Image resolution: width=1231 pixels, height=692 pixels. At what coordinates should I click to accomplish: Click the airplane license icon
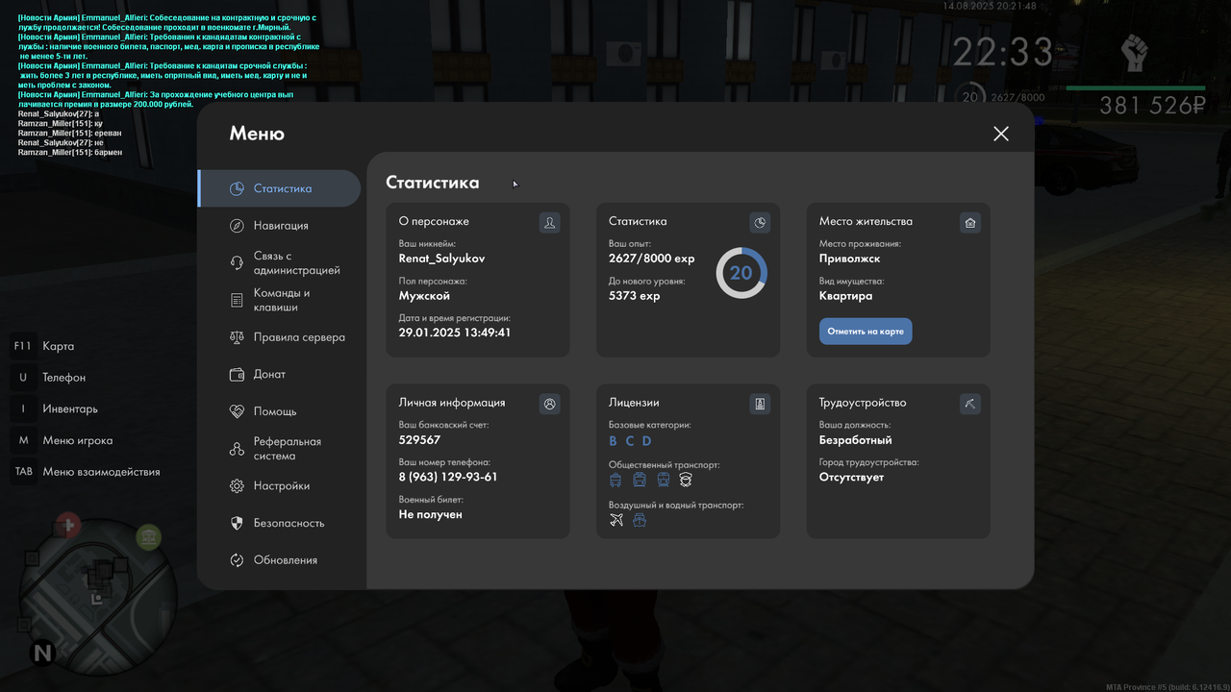point(617,520)
